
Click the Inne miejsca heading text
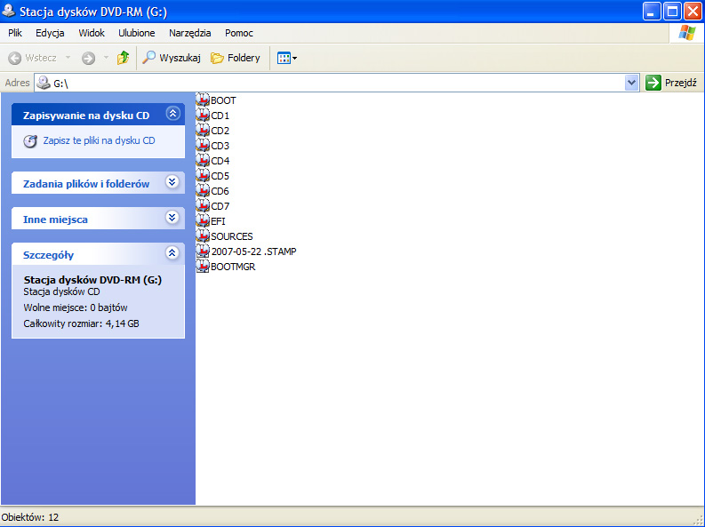point(55,220)
